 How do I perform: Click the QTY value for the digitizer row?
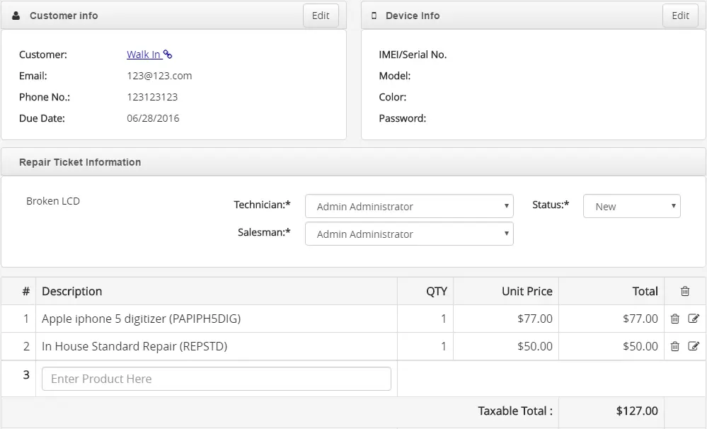click(x=444, y=318)
